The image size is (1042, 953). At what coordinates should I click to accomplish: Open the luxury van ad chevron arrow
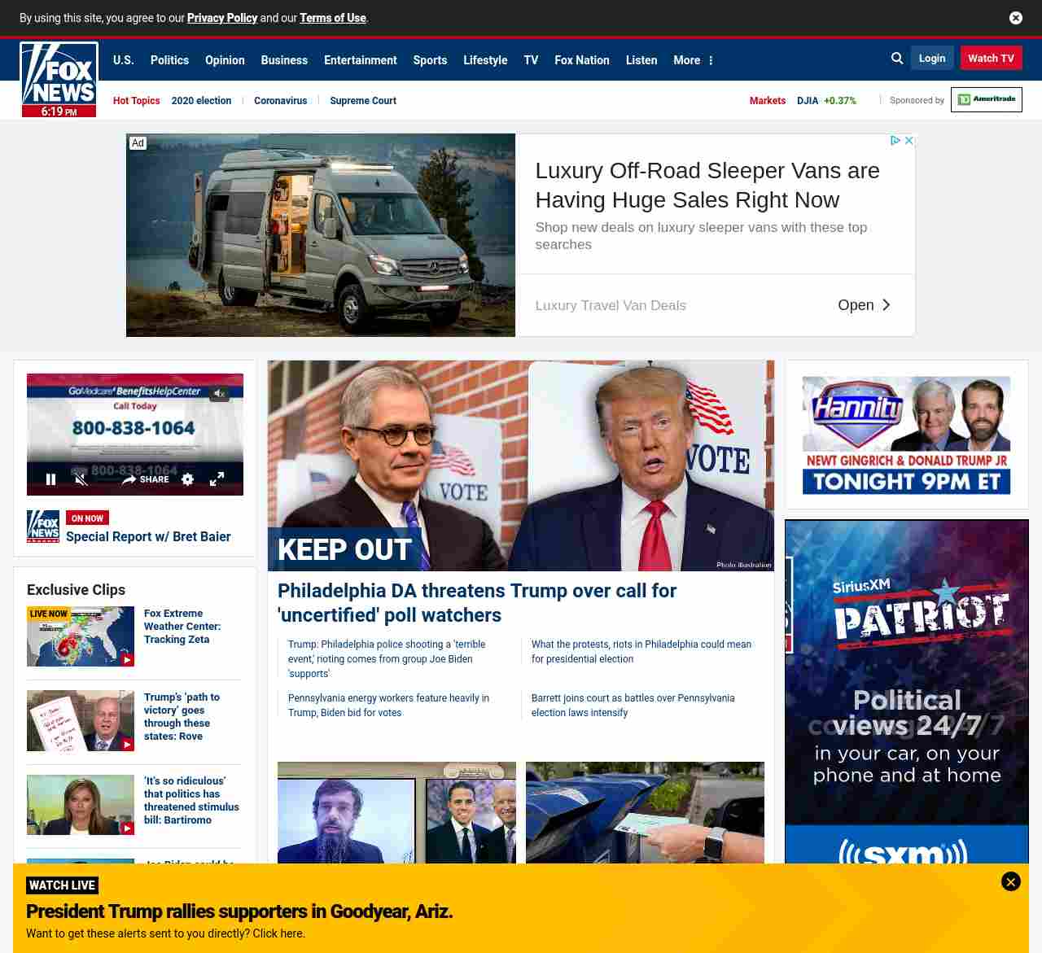click(x=887, y=305)
